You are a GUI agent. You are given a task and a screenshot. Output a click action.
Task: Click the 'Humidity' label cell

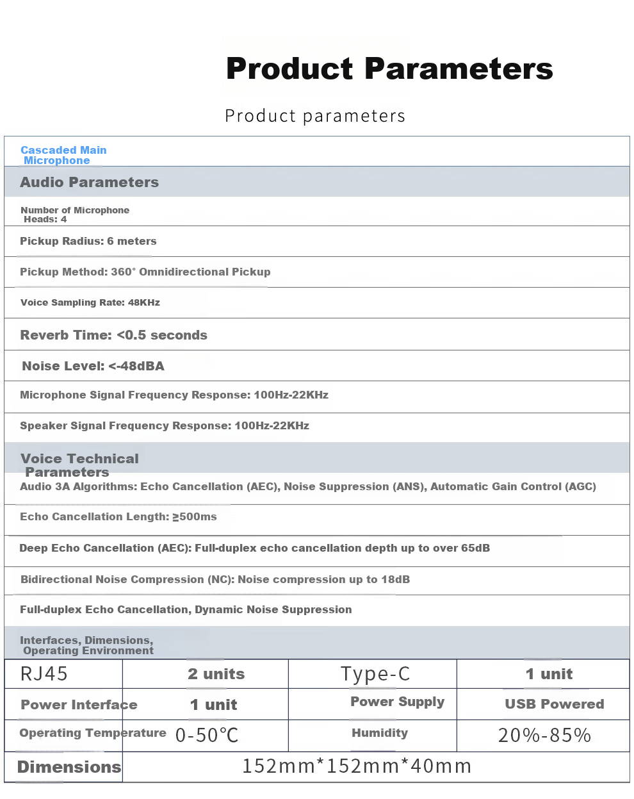click(373, 736)
